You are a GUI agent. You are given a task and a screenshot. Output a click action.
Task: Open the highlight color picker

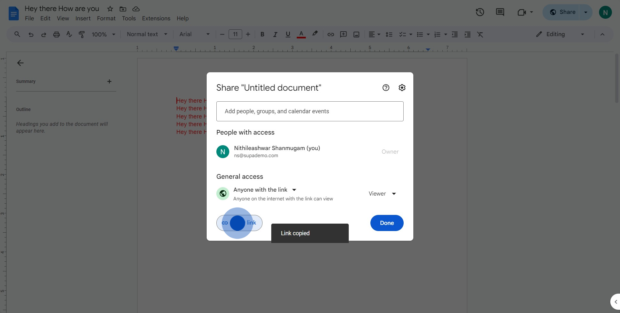pyautogui.click(x=315, y=34)
